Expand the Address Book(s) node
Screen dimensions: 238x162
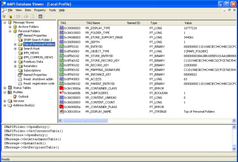tap(5, 105)
